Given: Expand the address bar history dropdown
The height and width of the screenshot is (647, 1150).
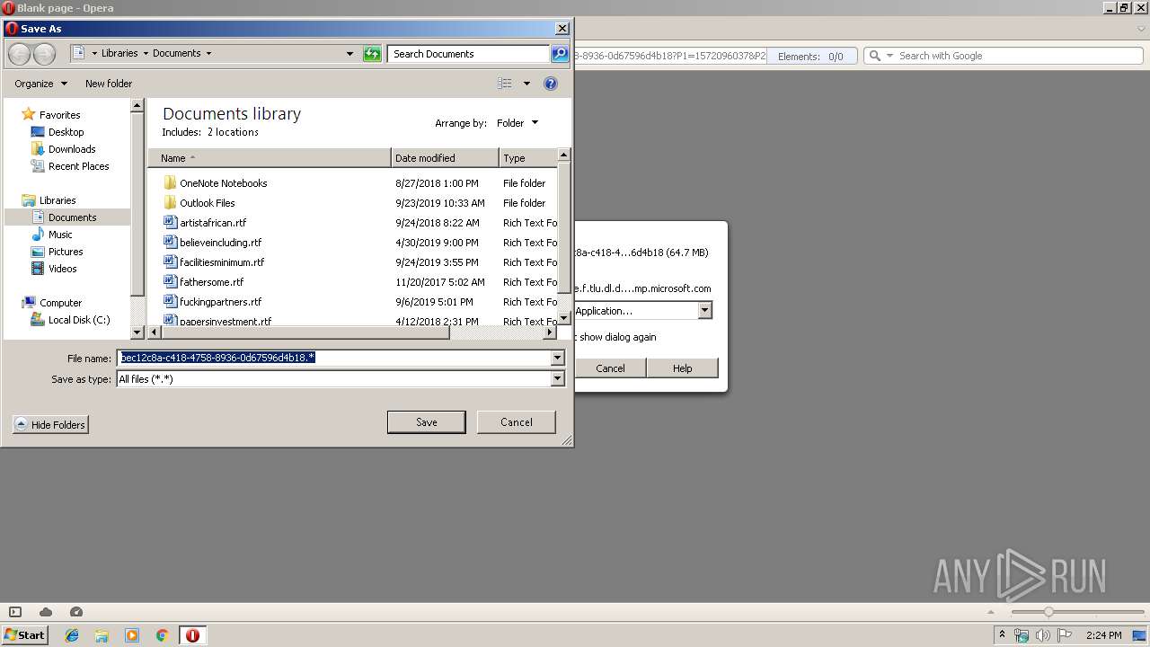Looking at the screenshot, I should click(x=349, y=54).
